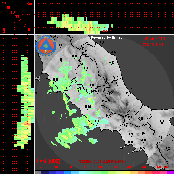Screen dimensions: 174x174
Task: Click the CE city label on the map
Action: click(x=132, y=134)
